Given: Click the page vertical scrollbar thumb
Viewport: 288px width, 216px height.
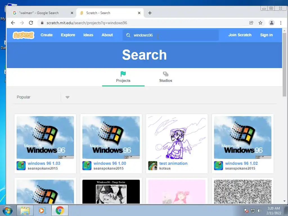Looking at the screenshot, I should 284,65.
